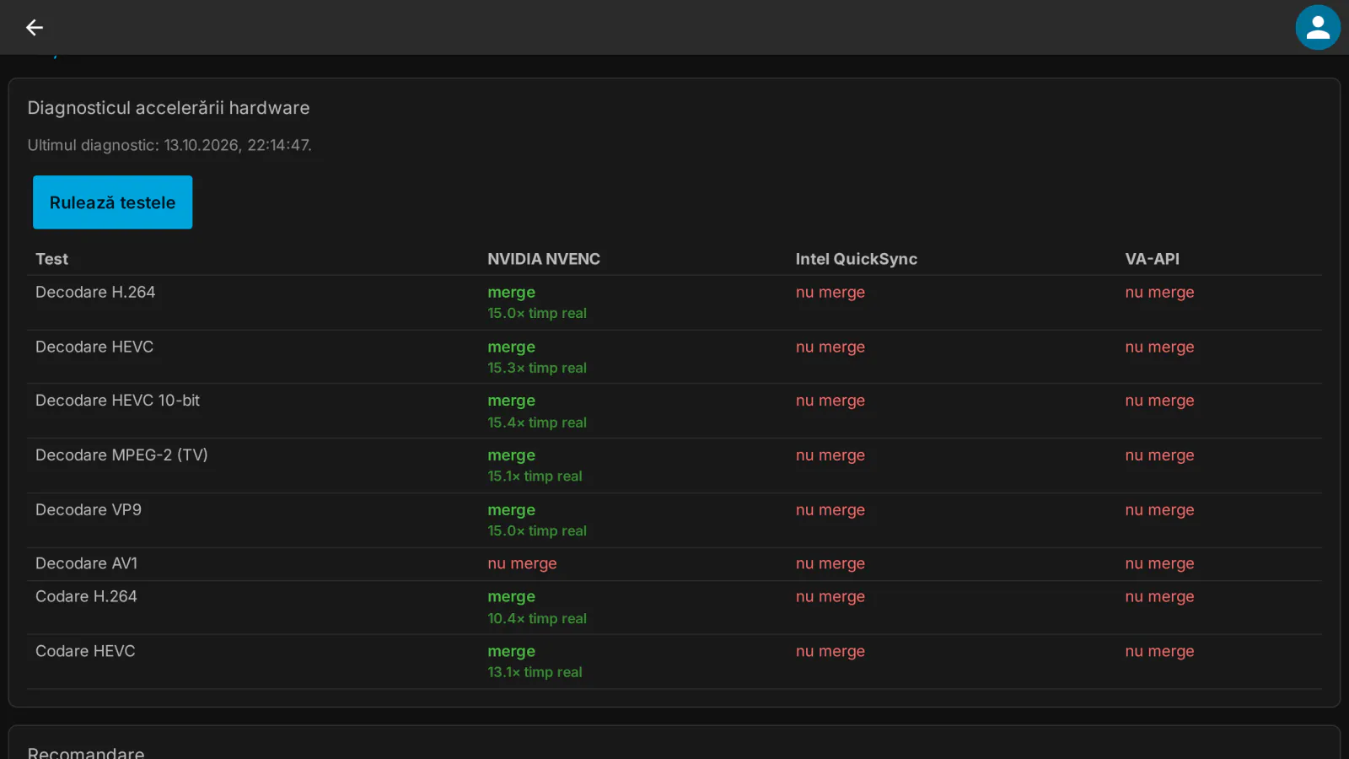The width and height of the screenshot is (1349, 759).
Task: Click the Diagnosticul accelerării hardware heading
Action: pyautogui.click(x=169, y=108)
